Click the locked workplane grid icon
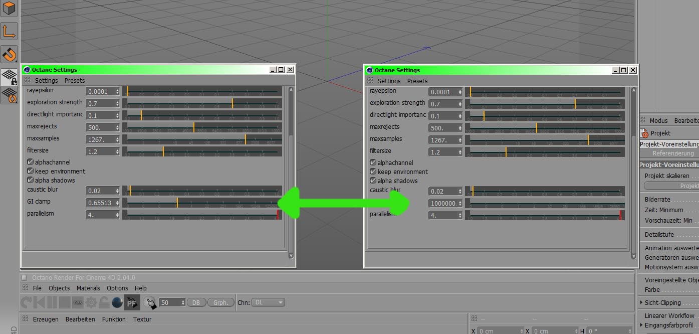Screen dimensions: 699x334 (x=9, y=77)
